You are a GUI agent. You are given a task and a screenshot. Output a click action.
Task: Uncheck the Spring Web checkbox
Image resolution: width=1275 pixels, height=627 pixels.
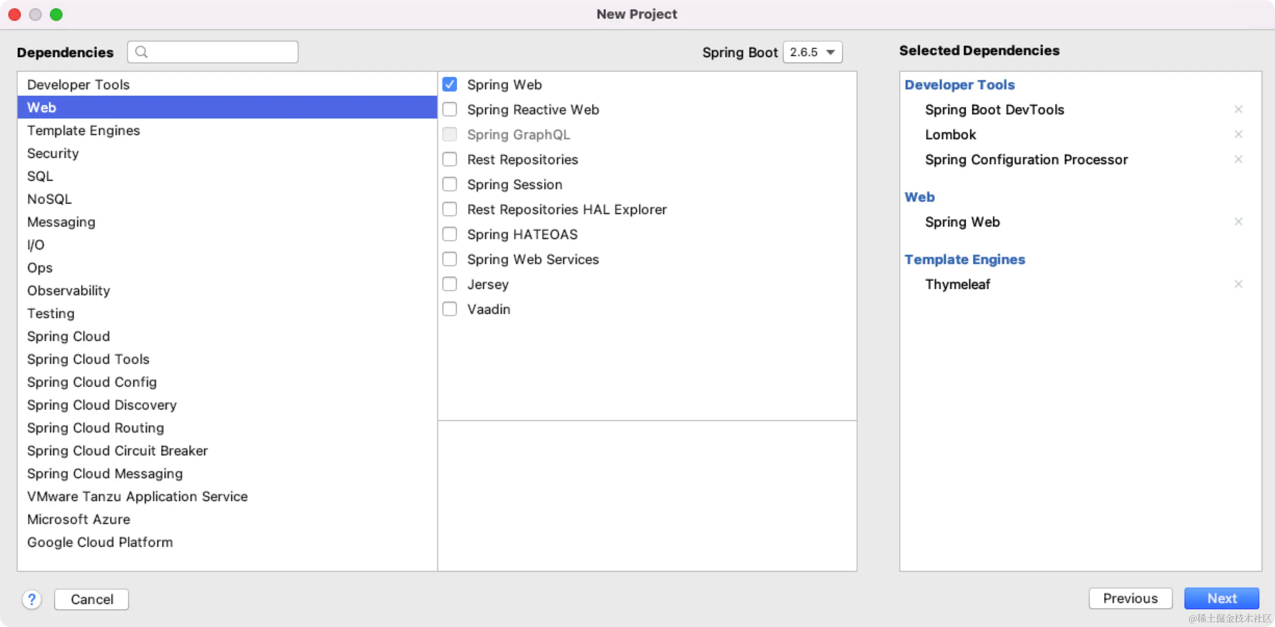click(450, 84)
